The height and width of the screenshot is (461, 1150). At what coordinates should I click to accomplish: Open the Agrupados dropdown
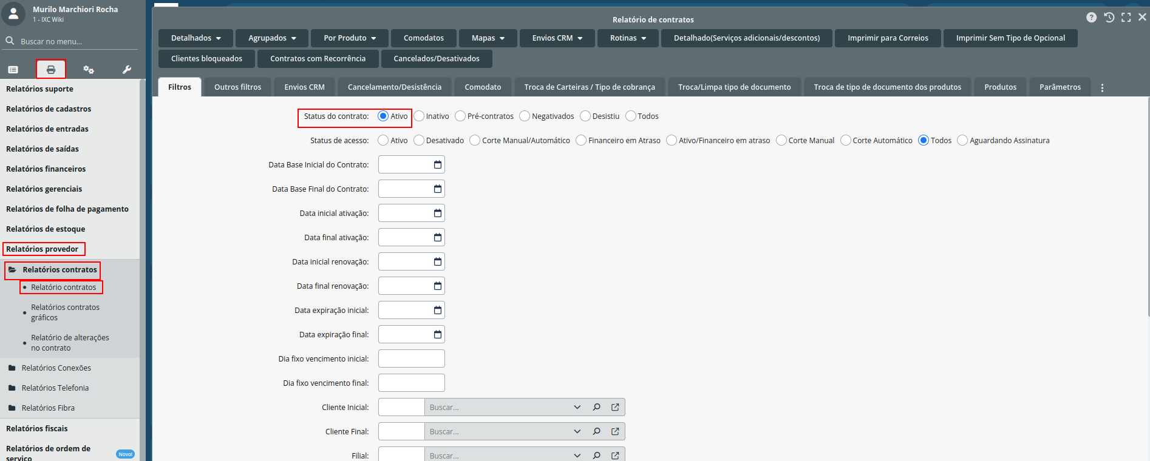click(x=272, y=38)
